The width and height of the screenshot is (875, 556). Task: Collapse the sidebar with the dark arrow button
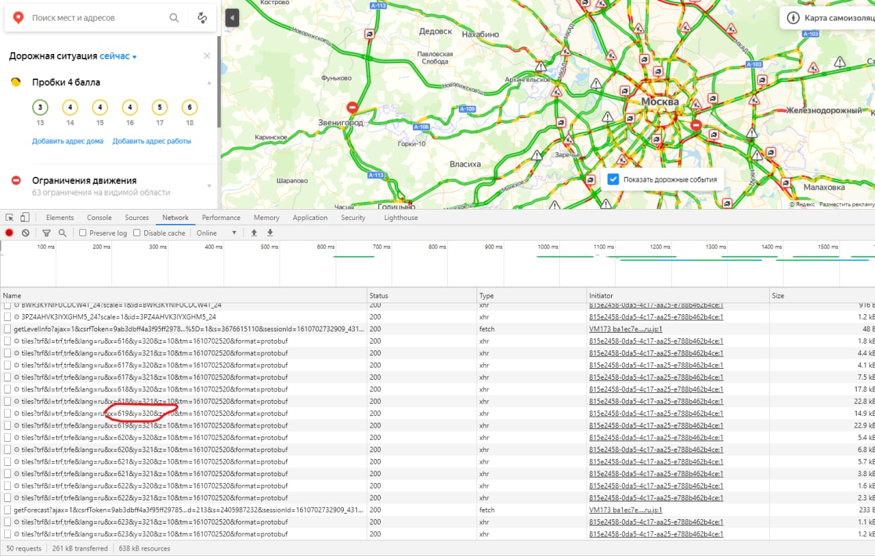point(232,18)
